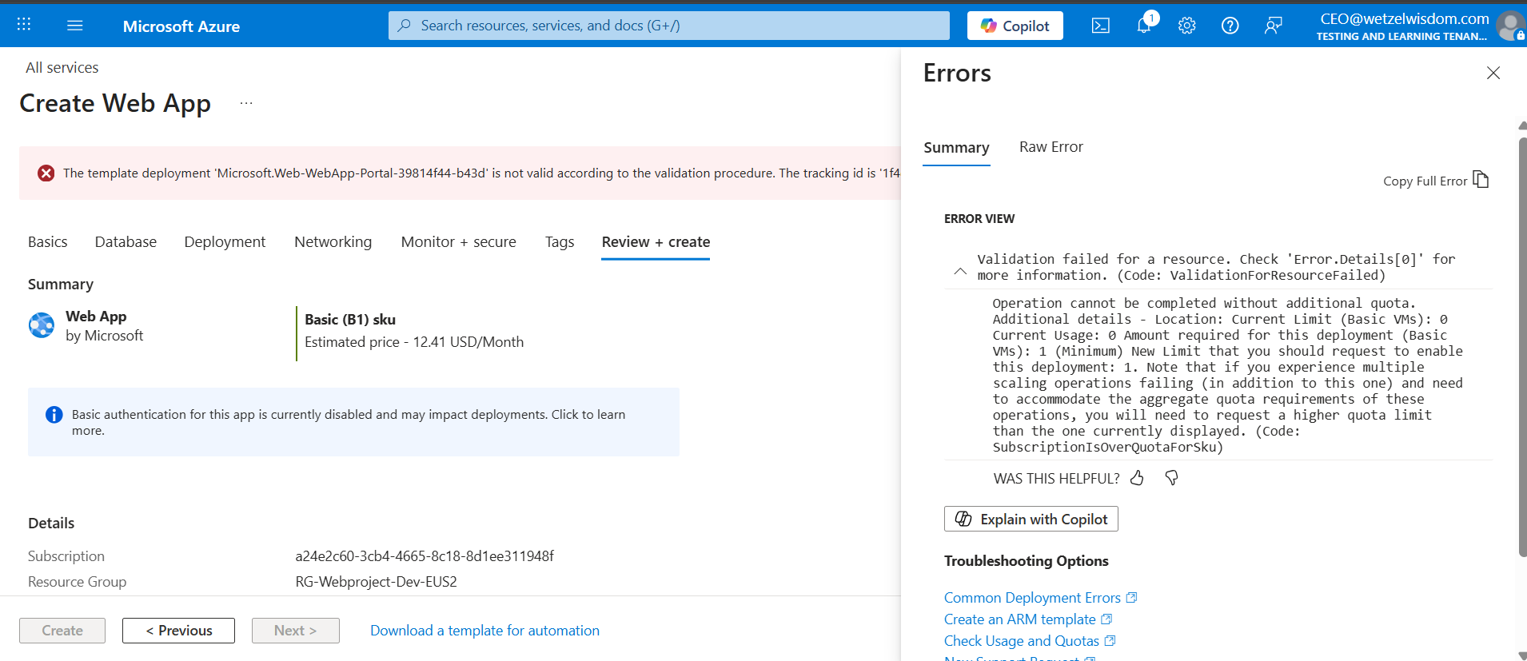This screenshot has width=1527, height=661.
Task: Open Cloud Shell from the top bar
Action: pos(1100,26)
